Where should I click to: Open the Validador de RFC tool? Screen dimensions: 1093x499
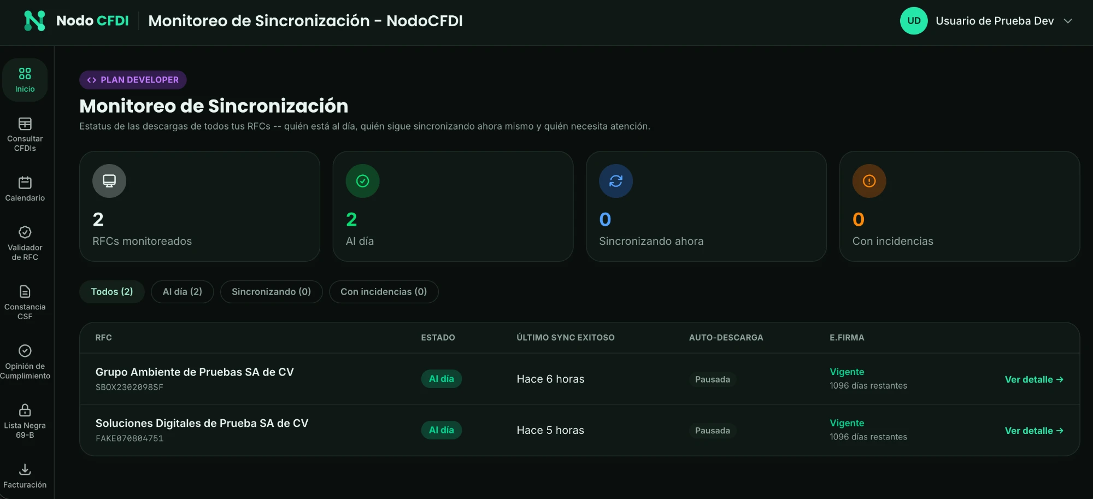(25, 244)
